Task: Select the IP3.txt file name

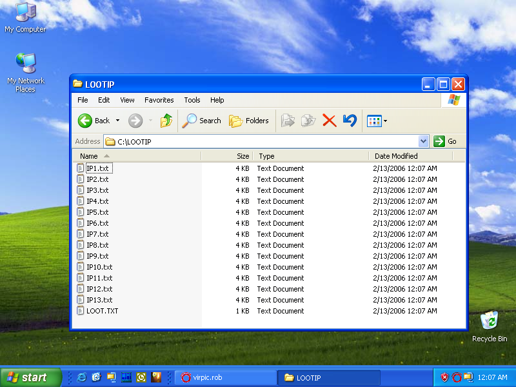Action: (x=97, y=190)
